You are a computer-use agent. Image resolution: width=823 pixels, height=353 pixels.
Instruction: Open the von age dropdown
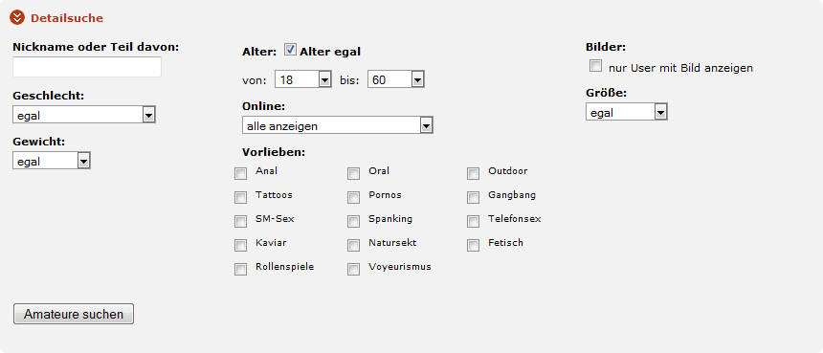[302, 79]
